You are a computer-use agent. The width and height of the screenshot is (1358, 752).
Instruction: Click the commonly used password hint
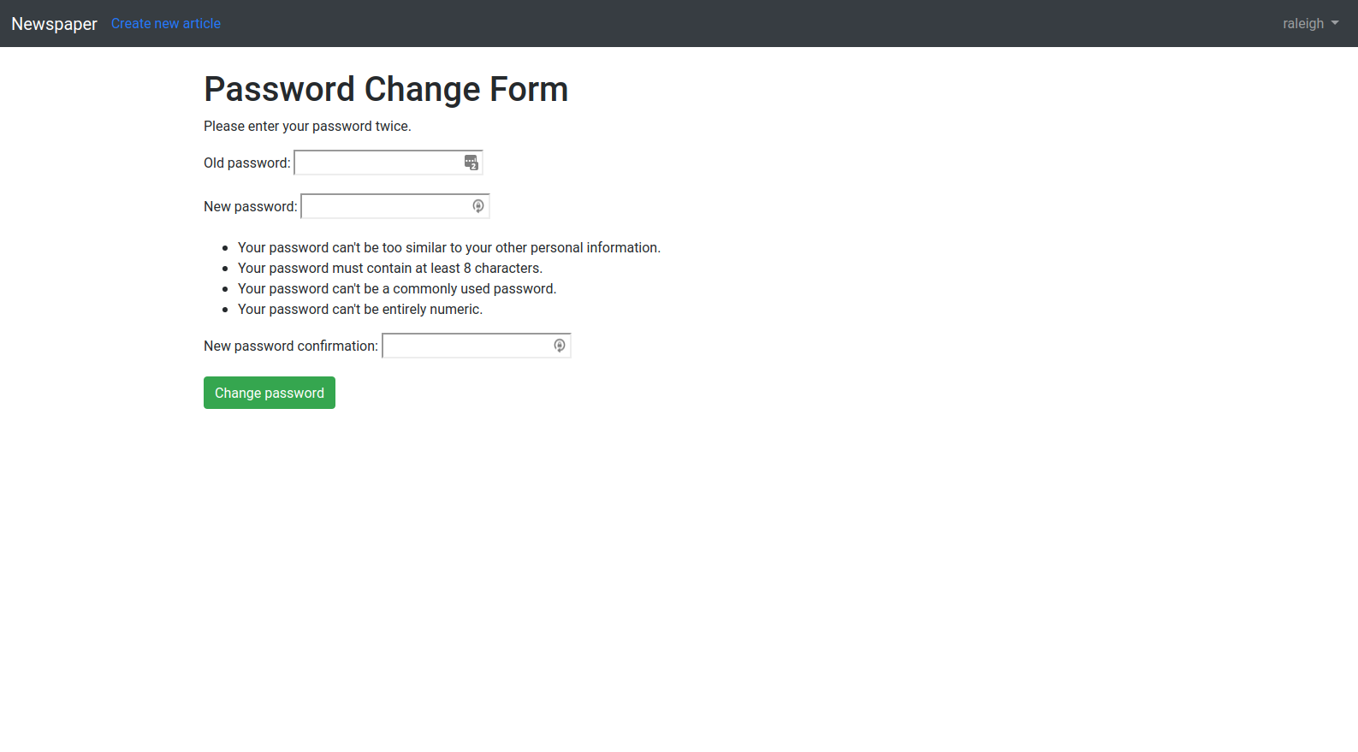click(397, 289)
